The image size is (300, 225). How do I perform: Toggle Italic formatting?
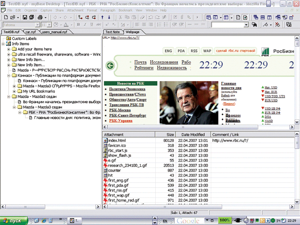(85, 25)
